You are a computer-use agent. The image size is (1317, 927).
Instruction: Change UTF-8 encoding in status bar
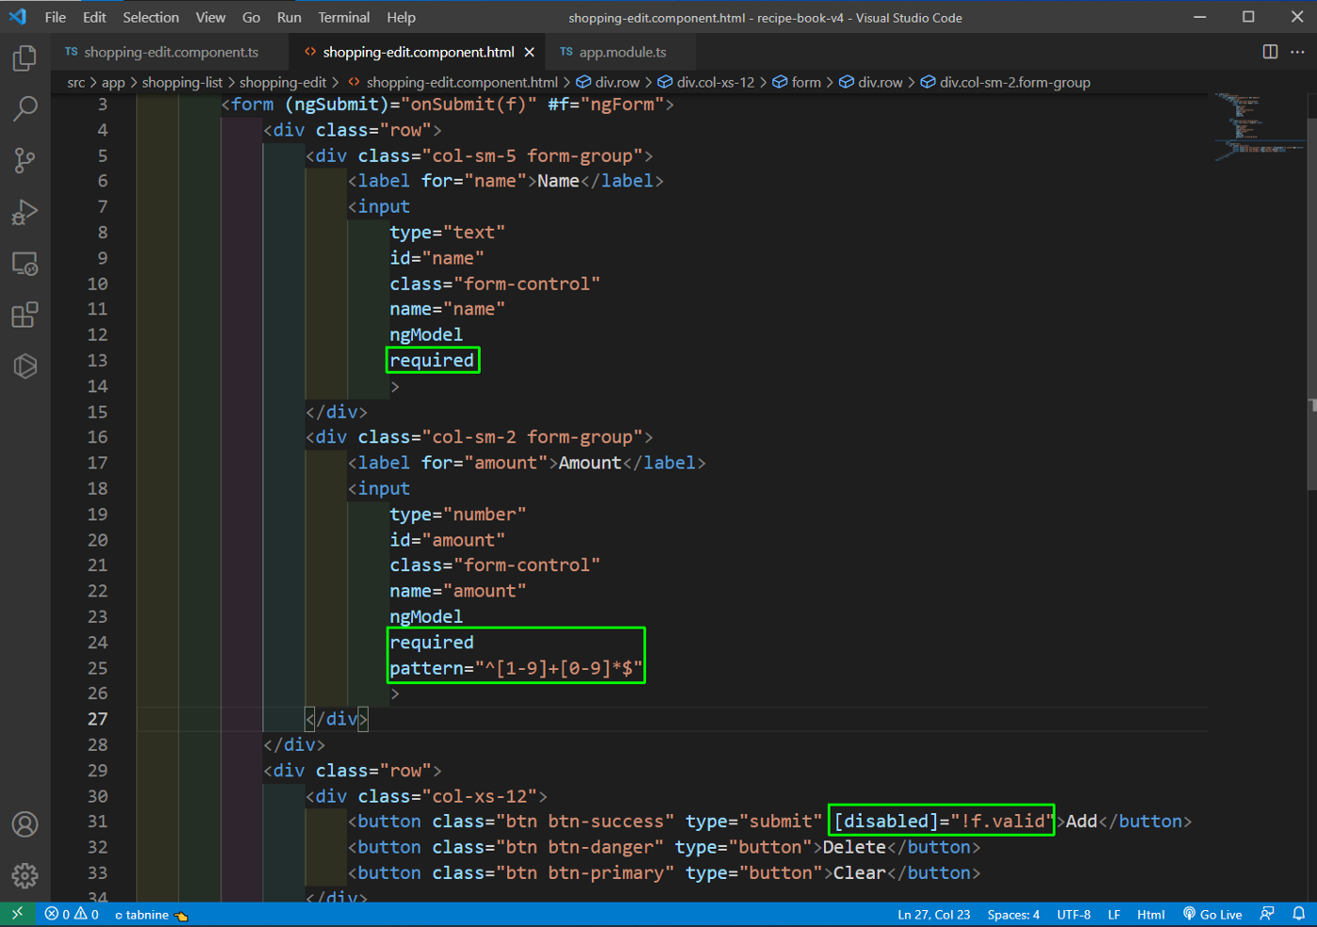[1073, 915]
